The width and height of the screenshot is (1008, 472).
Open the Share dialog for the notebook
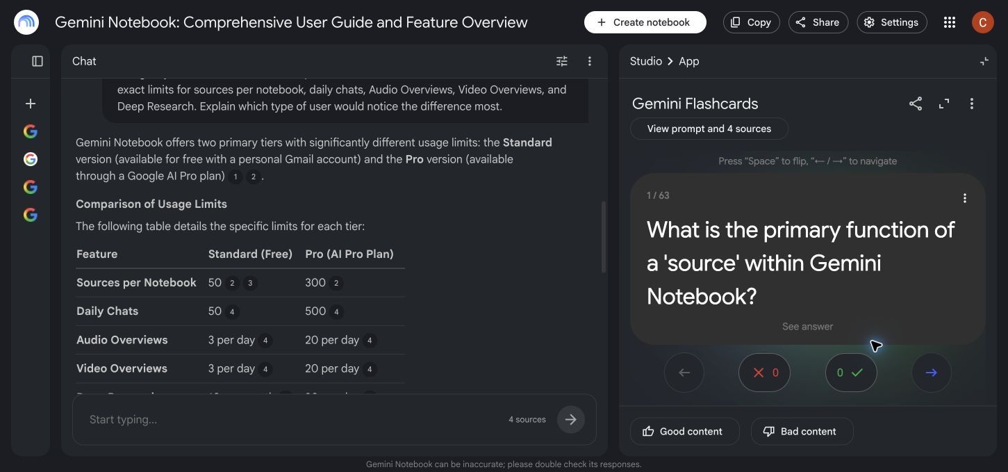point(818,22)
